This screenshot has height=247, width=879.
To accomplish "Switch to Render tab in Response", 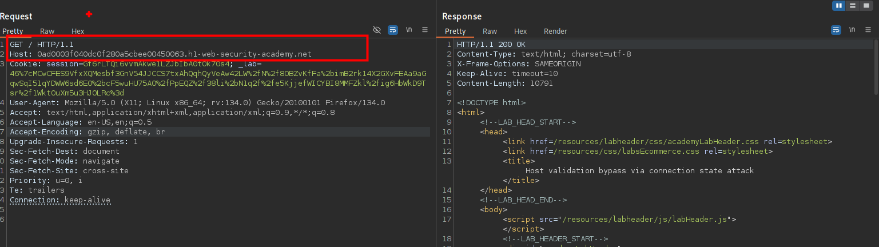I will click(x=555, y=31).
